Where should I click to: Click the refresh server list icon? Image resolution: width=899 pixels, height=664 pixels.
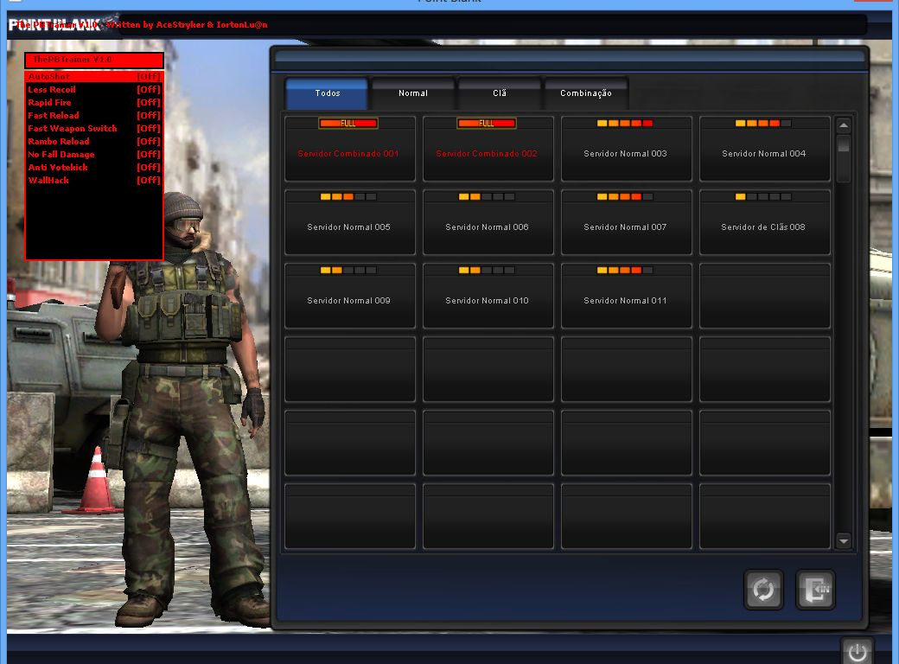(763, 589)
